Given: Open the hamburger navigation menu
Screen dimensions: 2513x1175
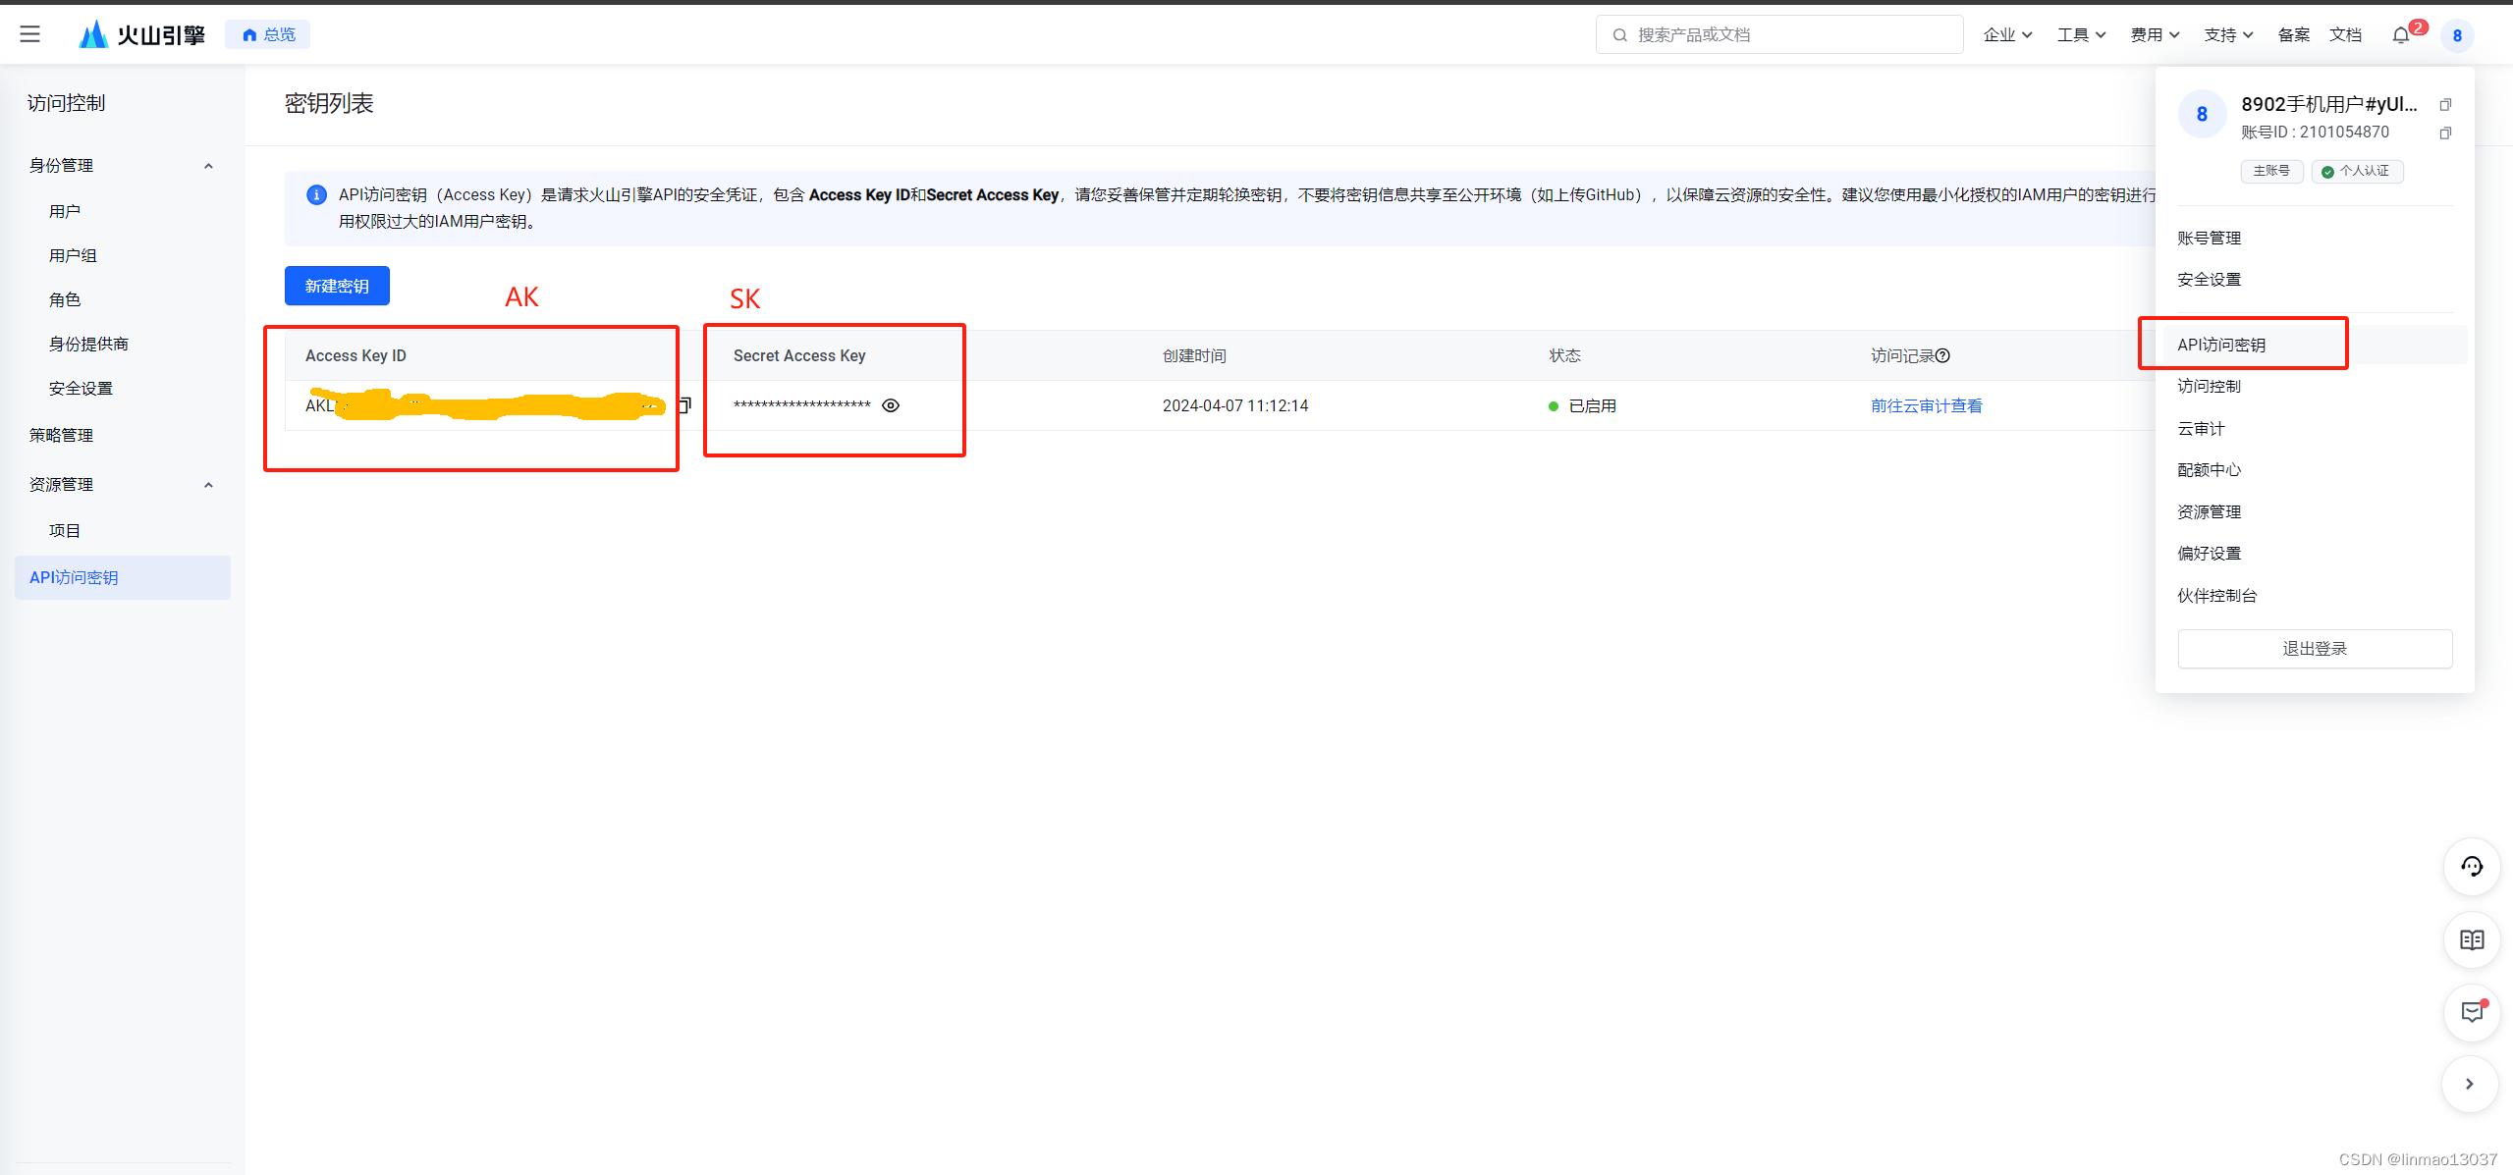Looking at the screenshot, I should point(30,34).
